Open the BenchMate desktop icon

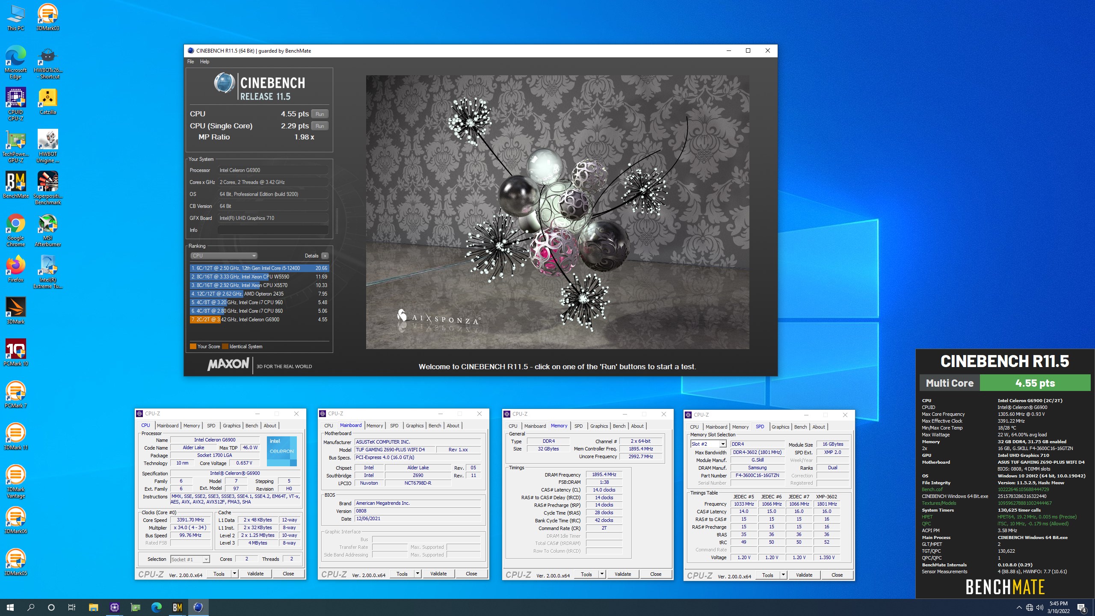[15, 185]
